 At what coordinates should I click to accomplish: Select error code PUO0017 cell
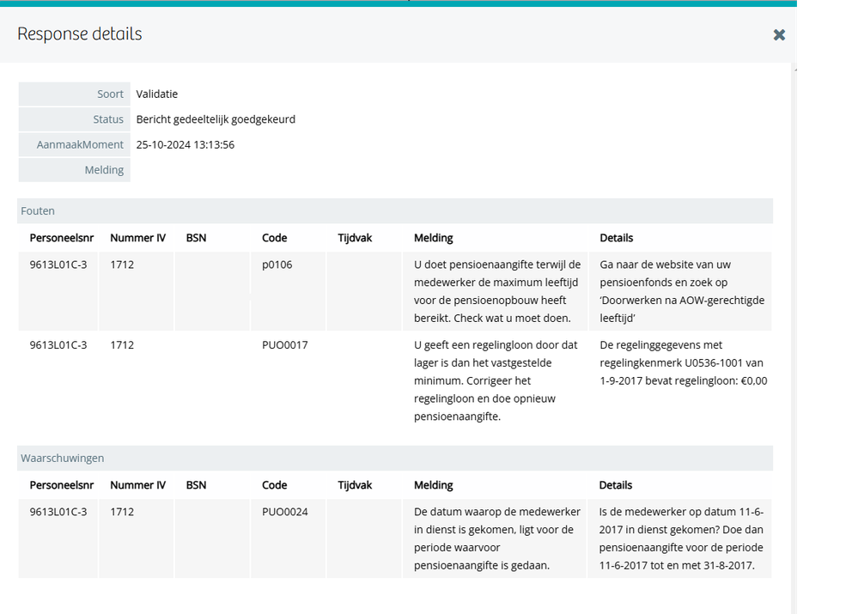click(285, 344)
